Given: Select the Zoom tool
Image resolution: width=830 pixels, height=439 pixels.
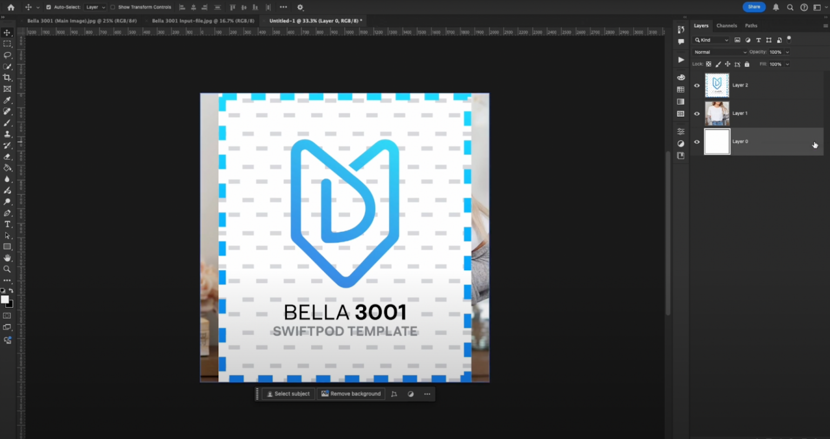Looking at the screenshot, I should pos(7,269).
